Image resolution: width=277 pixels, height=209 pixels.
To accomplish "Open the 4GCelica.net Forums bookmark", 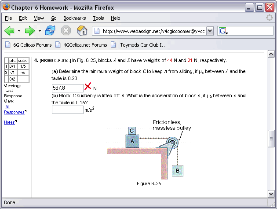I will coord(81,45).
